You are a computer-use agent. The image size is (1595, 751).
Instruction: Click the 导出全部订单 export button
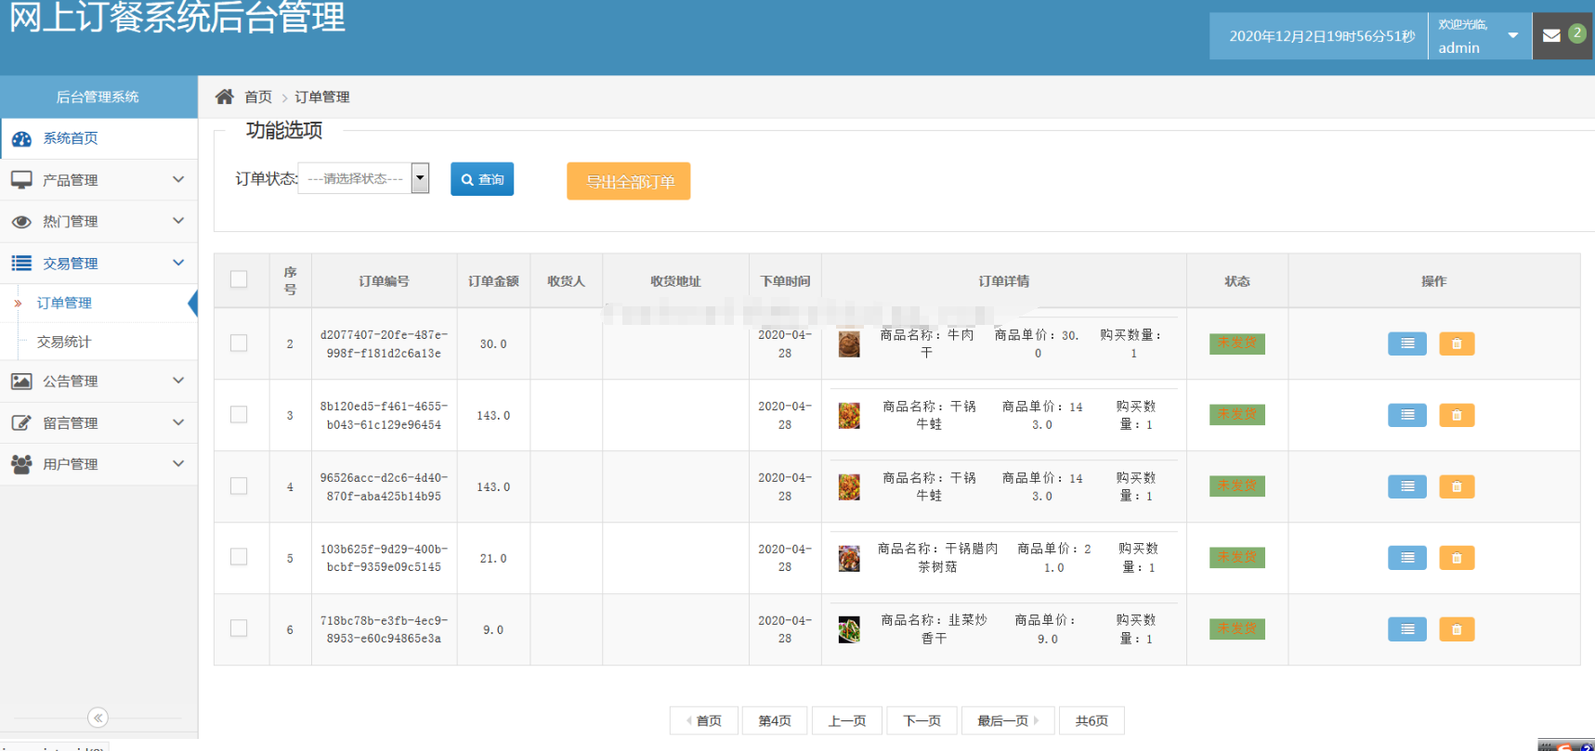coord(629,181)
